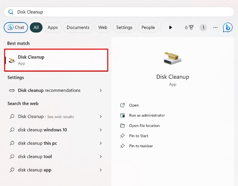The width and height of the screenshot is (238, 186).
Task: Open the Disk Cleanup best match result
Action: (56, 60)
